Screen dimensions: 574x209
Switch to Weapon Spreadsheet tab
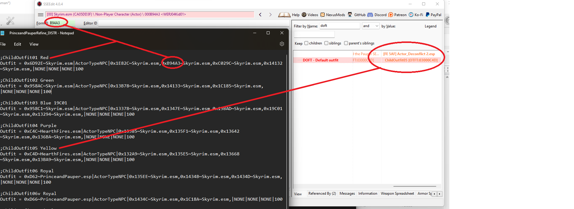tap(397, 193)
